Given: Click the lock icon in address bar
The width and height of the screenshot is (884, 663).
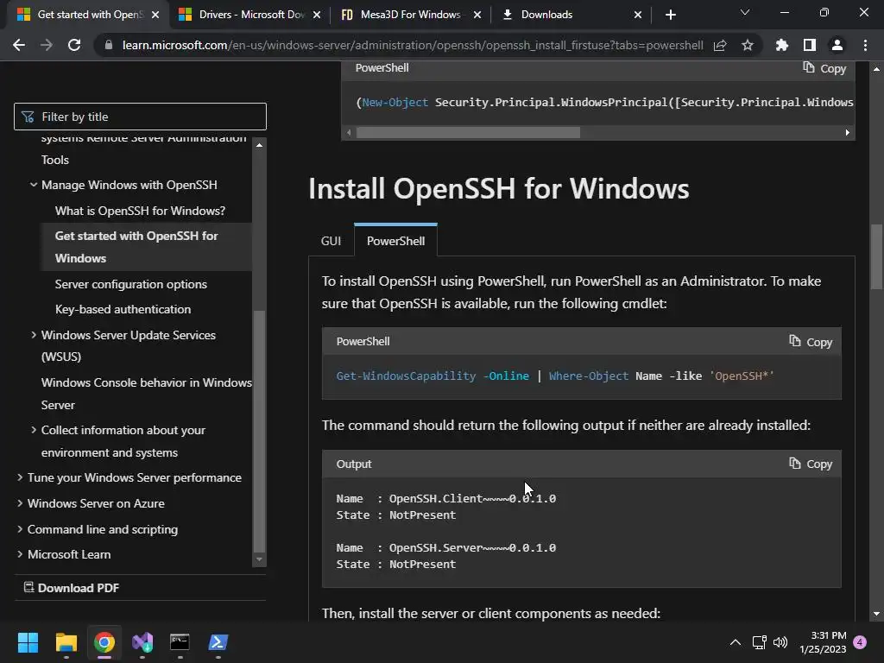Looking at the screenshot, I should pos(108,45).
